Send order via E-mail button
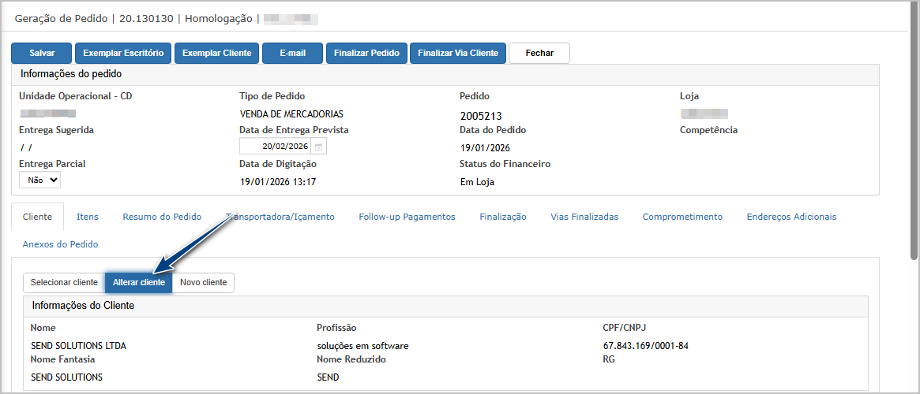Viewport: 920px width, 394px height. coord(292,53)
